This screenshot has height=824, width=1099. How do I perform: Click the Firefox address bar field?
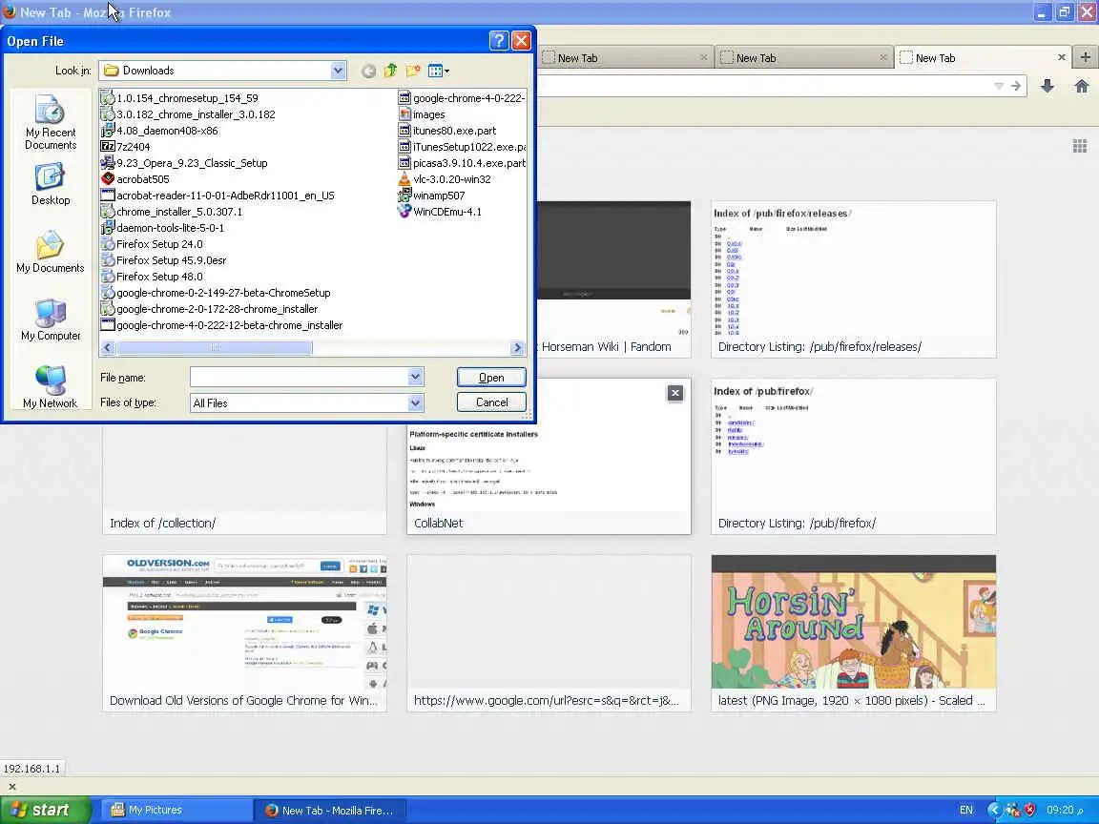point(764,86)
